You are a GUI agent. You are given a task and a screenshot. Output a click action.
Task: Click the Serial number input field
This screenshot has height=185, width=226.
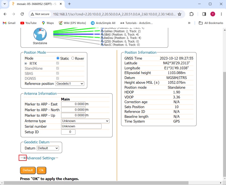pos(81,127)
